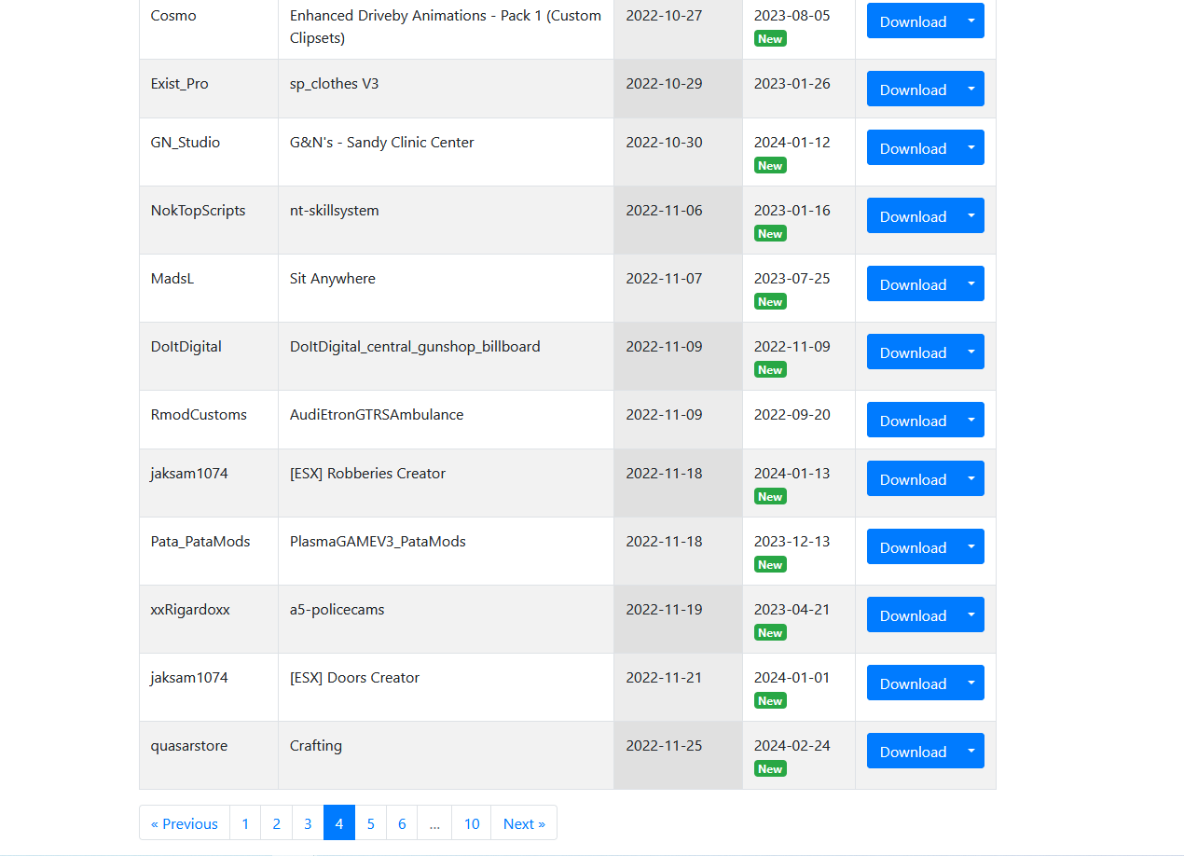Click resource name Sit Anywhere
Screen dimensions: 1184x856
333,278
